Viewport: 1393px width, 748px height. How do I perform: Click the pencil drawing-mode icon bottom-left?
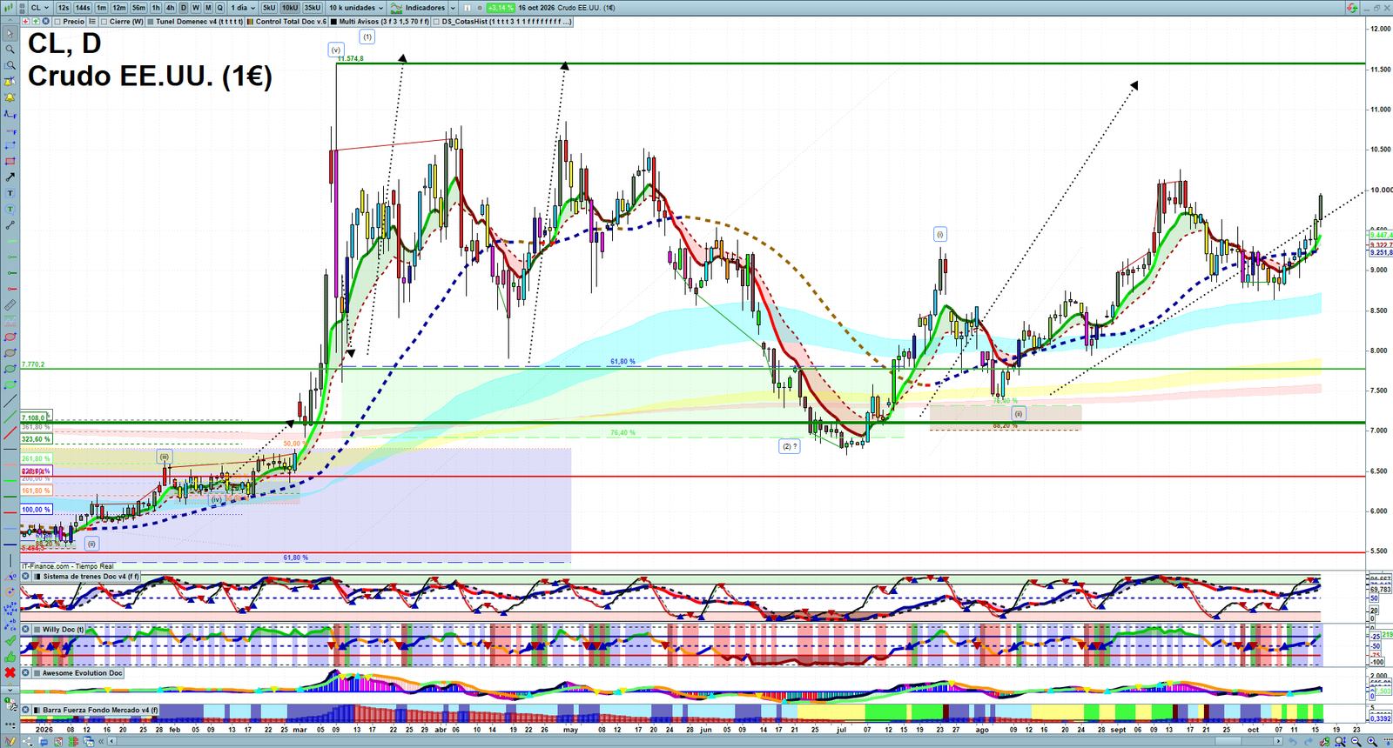pyautogui.click(x=10, y=741)
